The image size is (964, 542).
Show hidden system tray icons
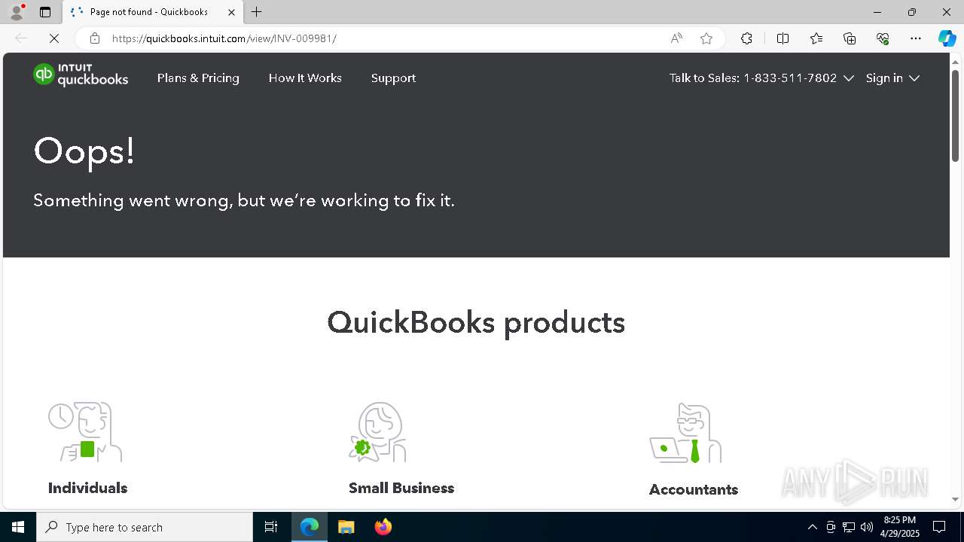[812, 527]
